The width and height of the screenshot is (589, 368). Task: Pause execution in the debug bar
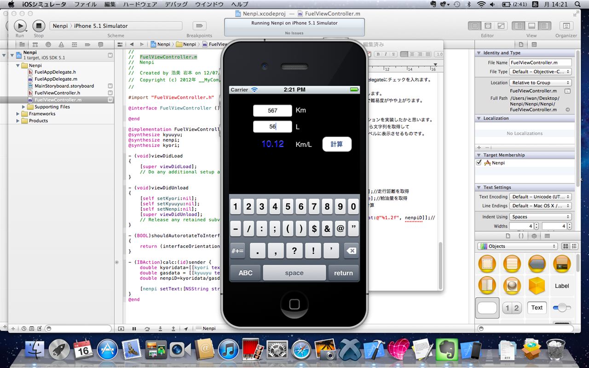pos(134,329)
